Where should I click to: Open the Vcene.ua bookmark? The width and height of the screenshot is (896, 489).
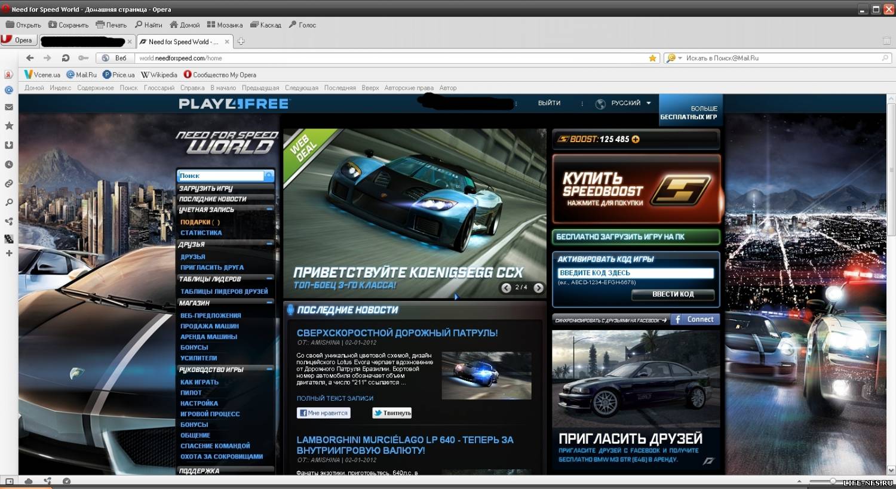(x=42, y=75)
